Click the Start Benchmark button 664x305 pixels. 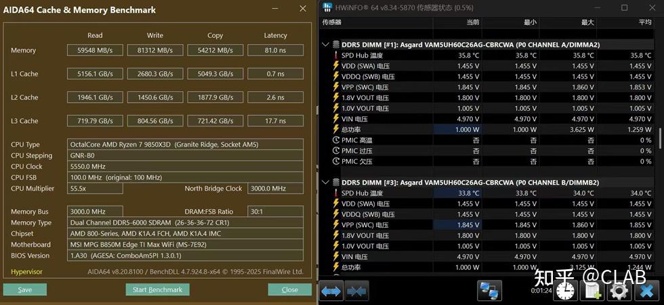(x=157, y=290)
